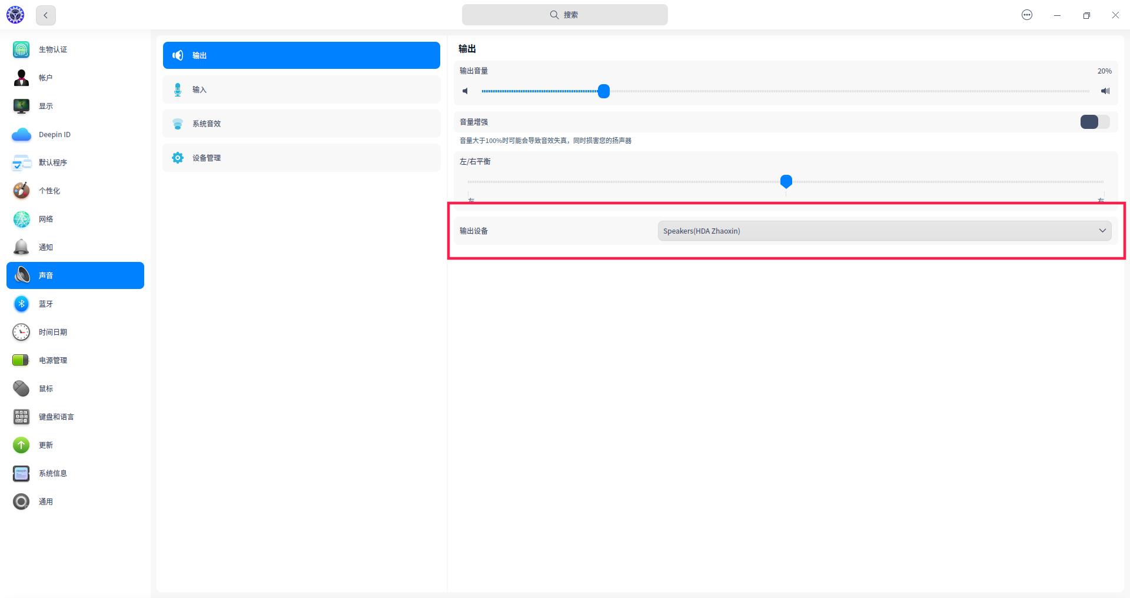Go to 通用 settings label
Screen dimensions: 1130x598
pos(46,501)
